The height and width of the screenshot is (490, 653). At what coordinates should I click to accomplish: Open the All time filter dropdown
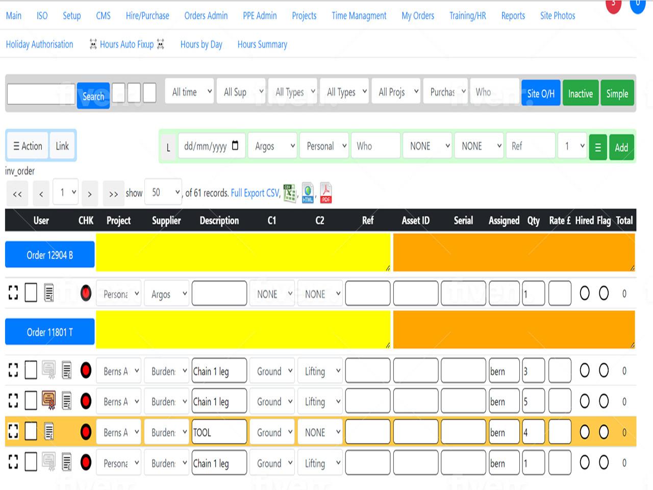189,92
